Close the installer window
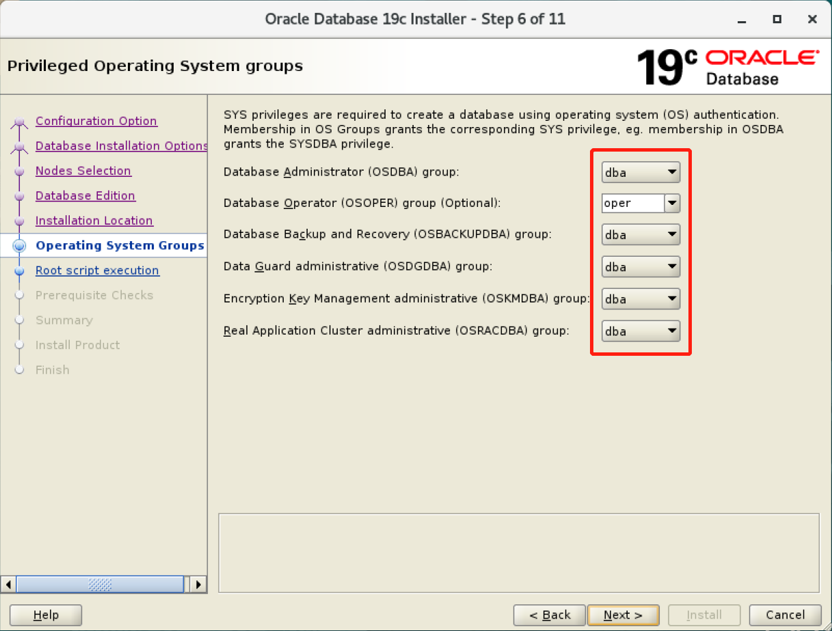Viewport: 832px width, 631px height. pos(812,19)
